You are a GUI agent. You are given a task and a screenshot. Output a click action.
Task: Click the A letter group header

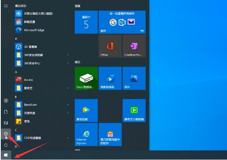tap(16, 72)
